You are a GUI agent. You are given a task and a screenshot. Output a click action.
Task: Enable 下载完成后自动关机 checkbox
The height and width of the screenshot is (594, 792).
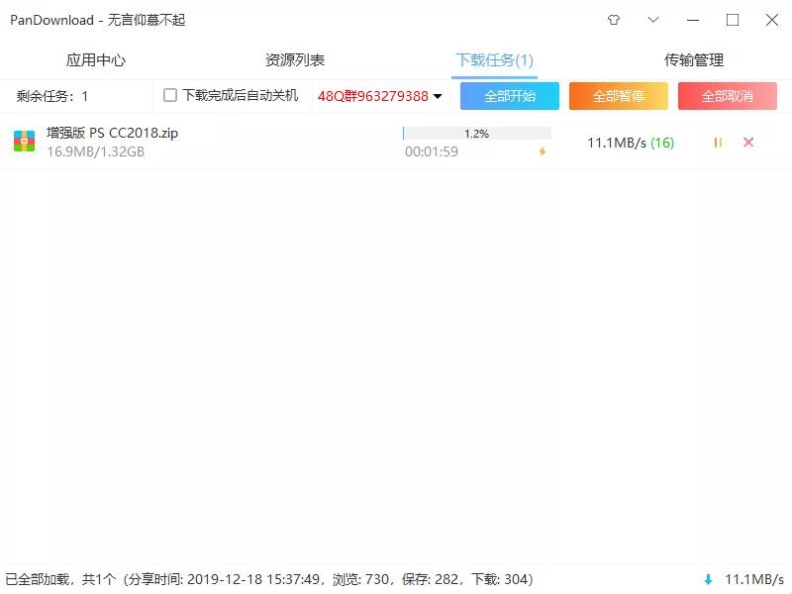168,95
